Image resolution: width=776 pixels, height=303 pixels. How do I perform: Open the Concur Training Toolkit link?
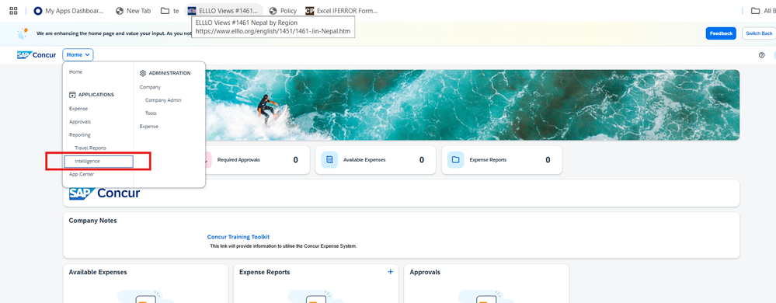click(238, 237)
